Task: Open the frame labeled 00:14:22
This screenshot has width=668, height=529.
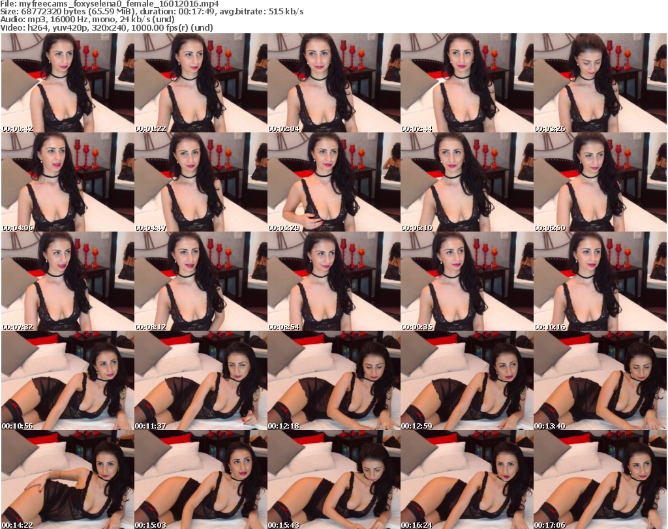Action: pyautogui.click(x=68, y=479)
